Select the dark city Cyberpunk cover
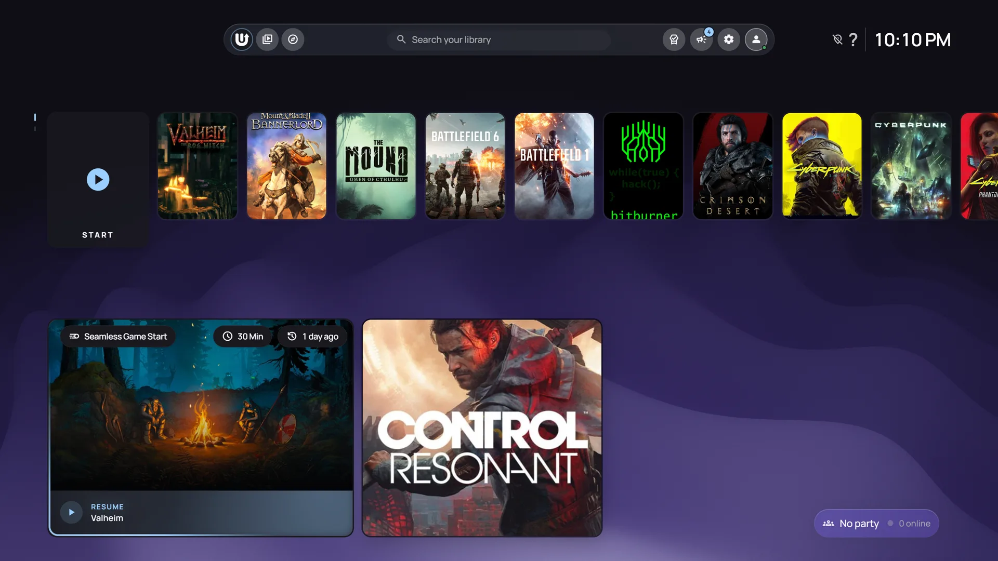 point(911,166)
